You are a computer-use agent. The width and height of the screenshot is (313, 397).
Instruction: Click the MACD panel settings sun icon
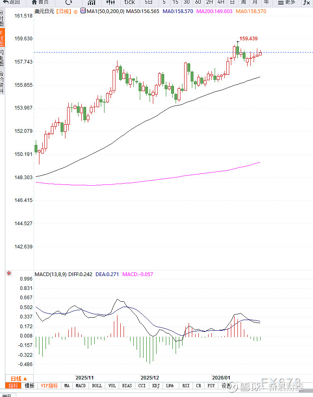pyautogui.click(x=9, y=274)
